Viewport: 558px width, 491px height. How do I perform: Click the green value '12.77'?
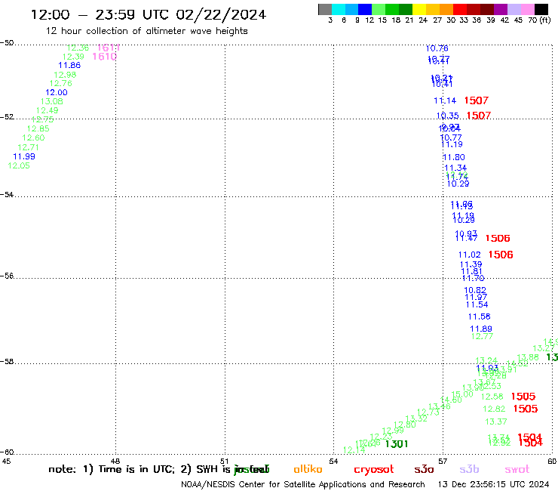(x=482, y=336)
